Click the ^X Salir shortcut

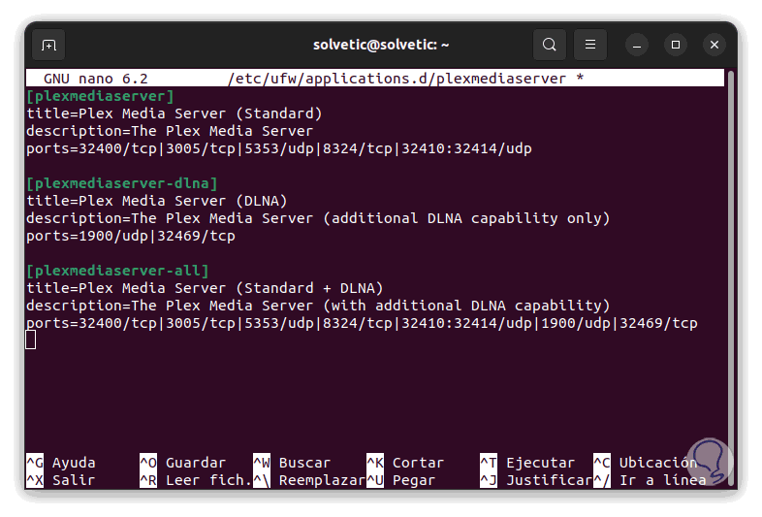(x=61, y=479)
